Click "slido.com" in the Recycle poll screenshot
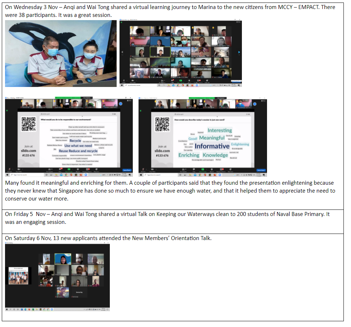The width and height of the screenshot is (351, 327). click(x=28, y=151)
